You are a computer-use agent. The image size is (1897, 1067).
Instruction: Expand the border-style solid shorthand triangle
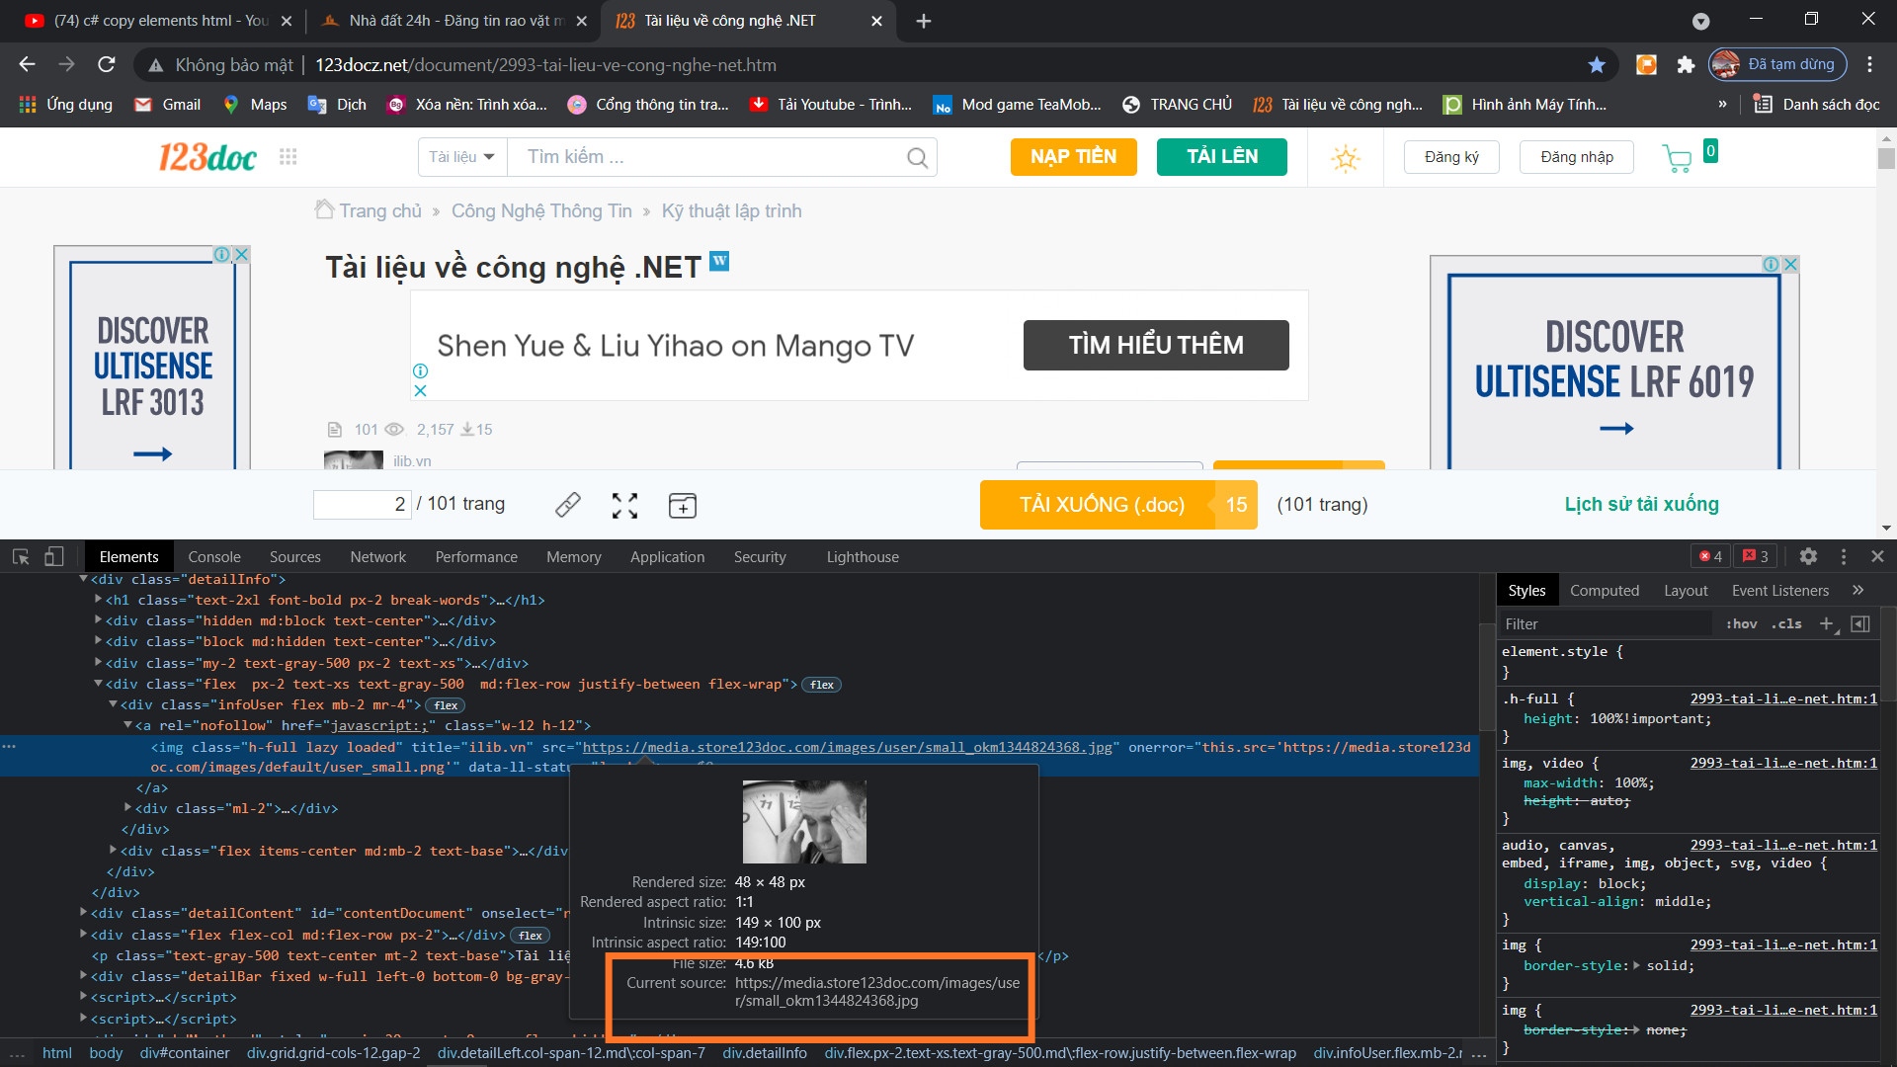tap(1636, 965)
